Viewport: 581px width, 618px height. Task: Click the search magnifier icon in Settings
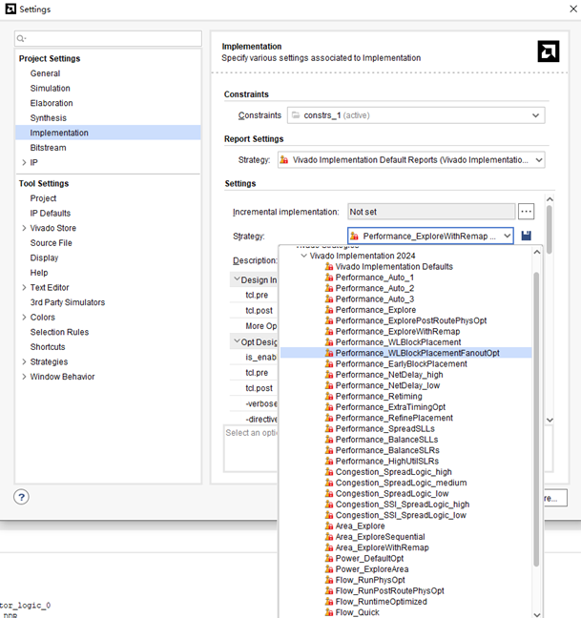click(x=21, y=38)
